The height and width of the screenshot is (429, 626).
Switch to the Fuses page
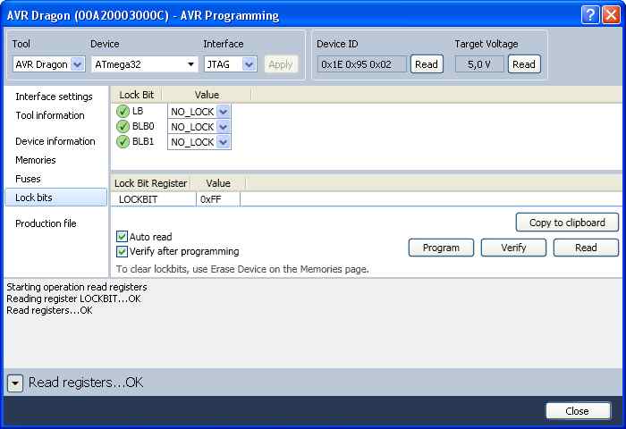(28, 179)
